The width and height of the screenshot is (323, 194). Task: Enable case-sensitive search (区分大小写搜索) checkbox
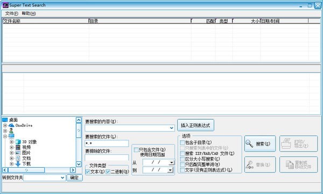coord(182,159)
